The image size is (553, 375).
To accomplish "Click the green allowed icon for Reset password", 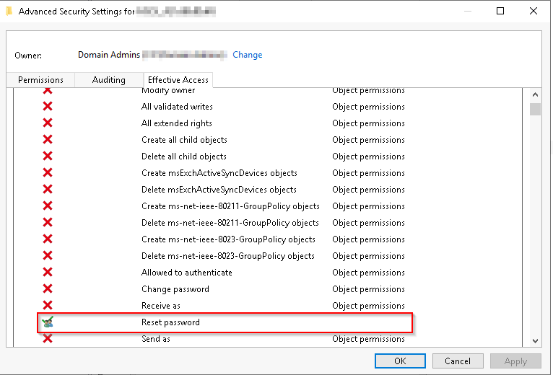I will coord(48,322).
